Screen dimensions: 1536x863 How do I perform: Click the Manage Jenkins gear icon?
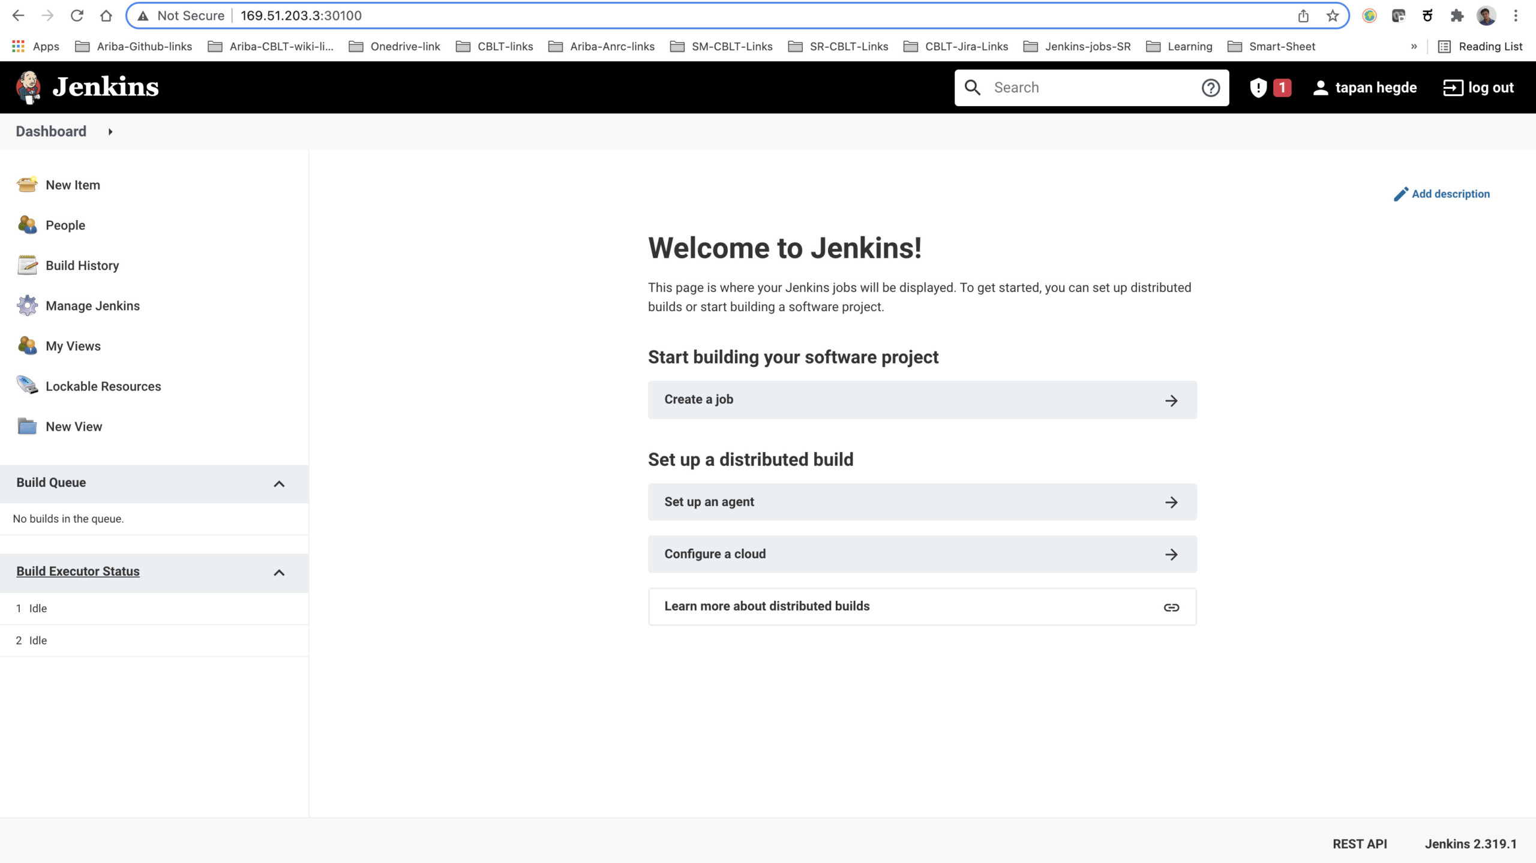pos(27,305)
